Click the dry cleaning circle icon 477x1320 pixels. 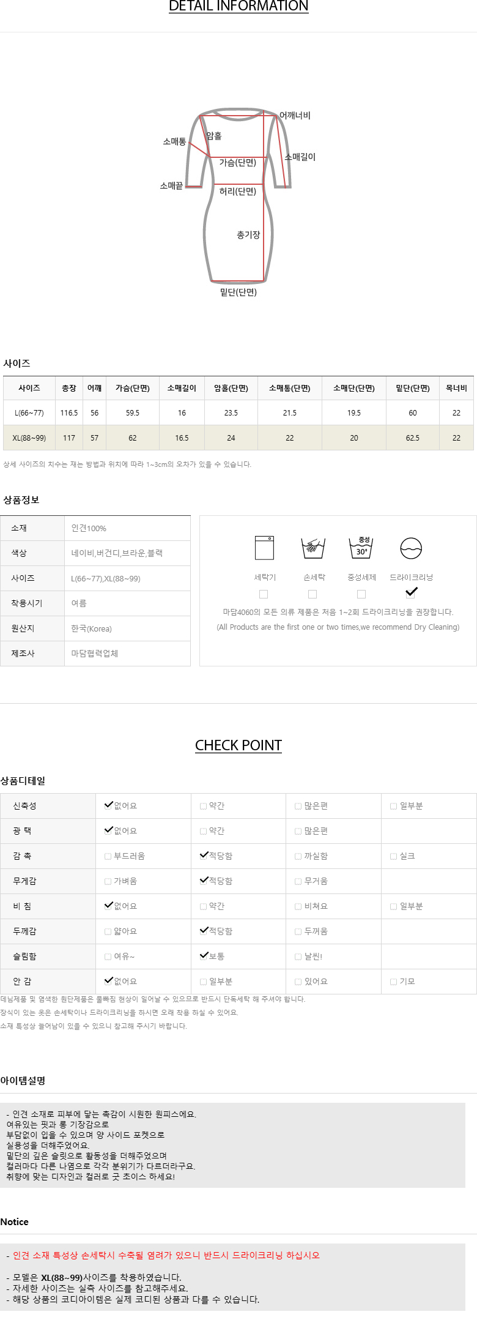coord(411,548)
